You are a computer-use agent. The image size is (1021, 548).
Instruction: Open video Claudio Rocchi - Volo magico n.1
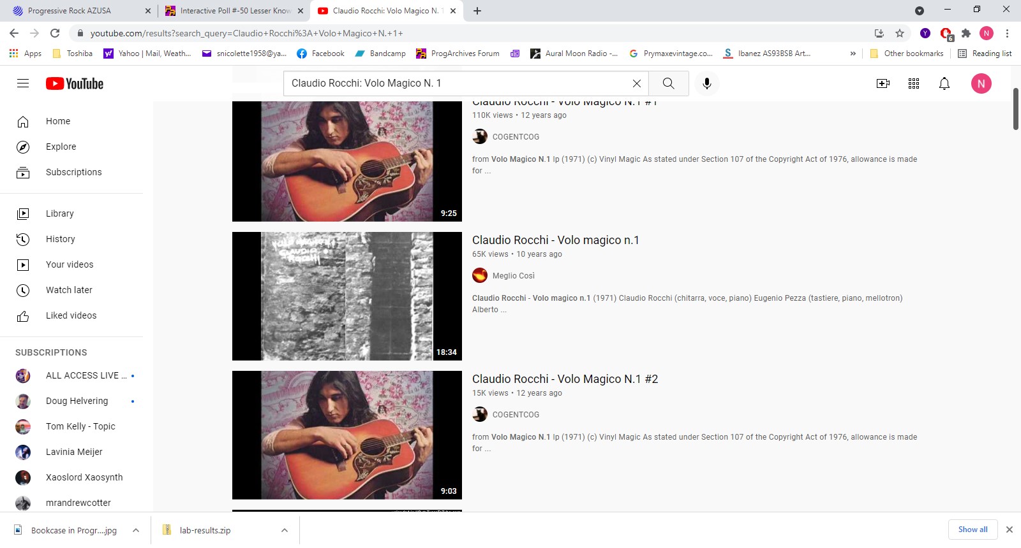tap(555, 240)
